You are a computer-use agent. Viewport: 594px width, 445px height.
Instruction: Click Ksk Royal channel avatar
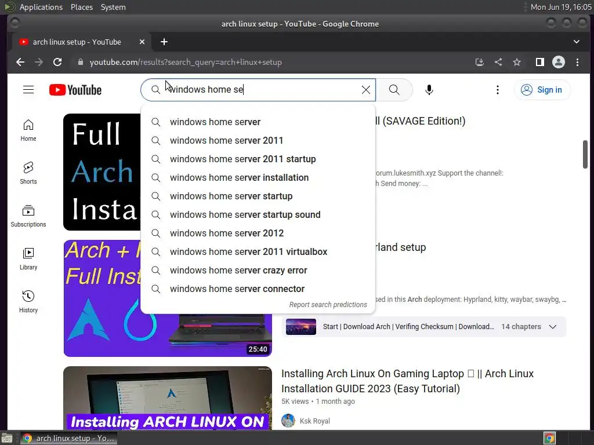click(x=288, y=421)
